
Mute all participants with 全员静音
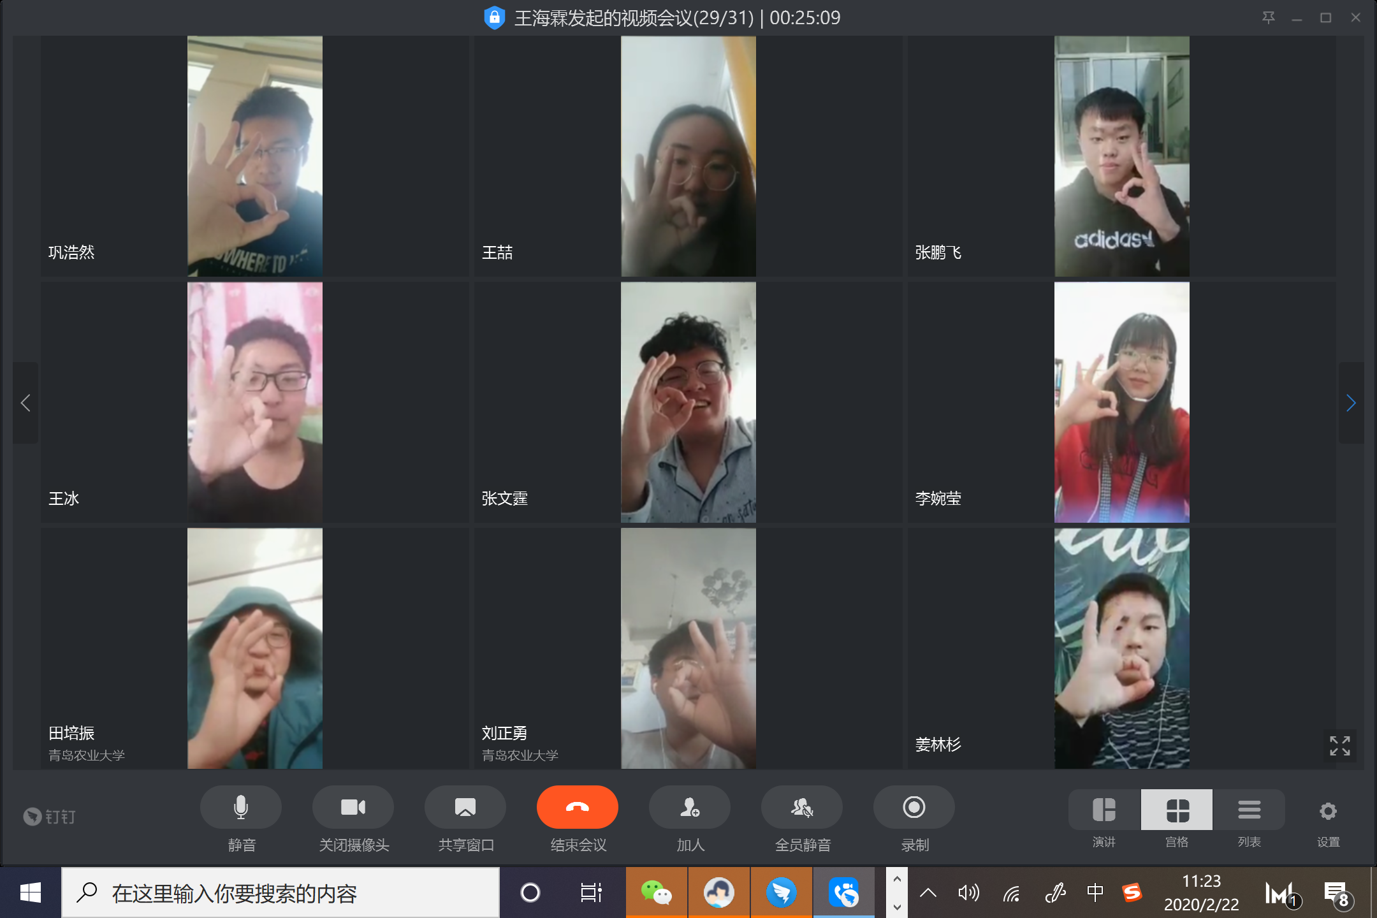pos(802,808)
